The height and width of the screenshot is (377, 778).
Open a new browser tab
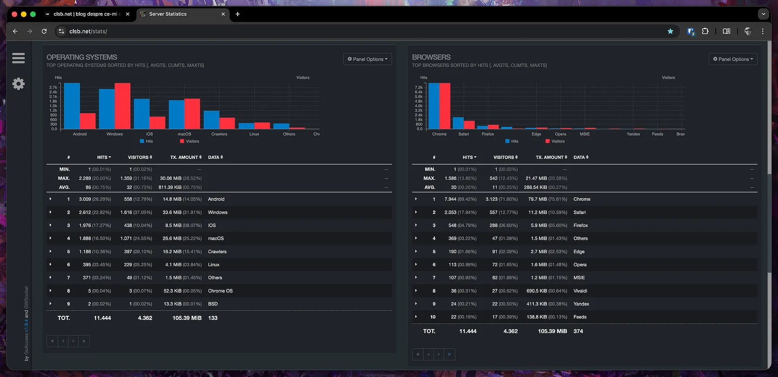pyautogui.click(x=238, y=14)
